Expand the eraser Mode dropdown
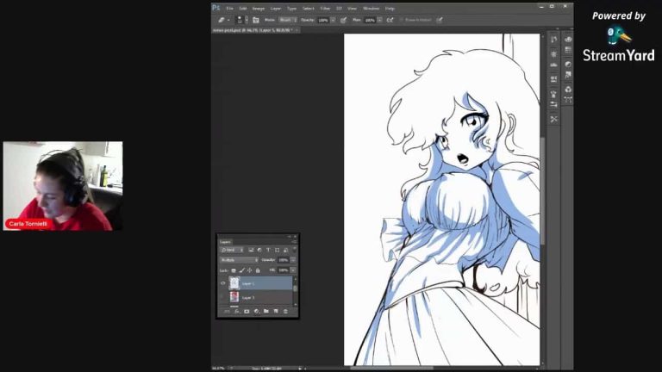 click(x=288, y=19)
